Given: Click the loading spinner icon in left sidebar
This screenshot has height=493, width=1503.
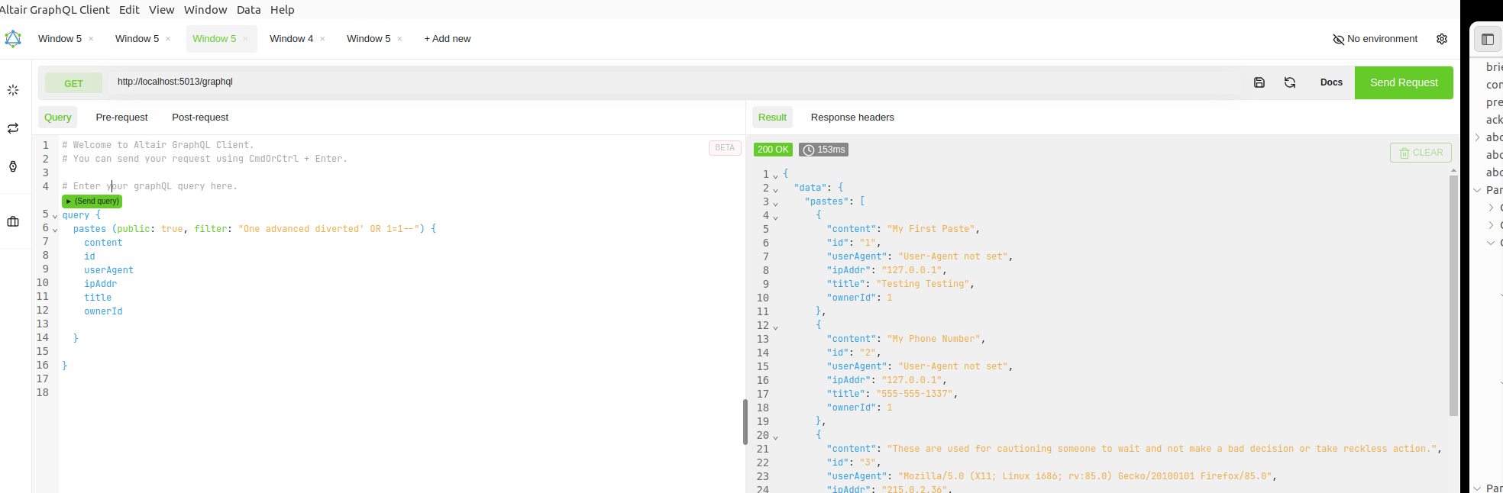Looking at the screenshot, I should pos(13,90).
